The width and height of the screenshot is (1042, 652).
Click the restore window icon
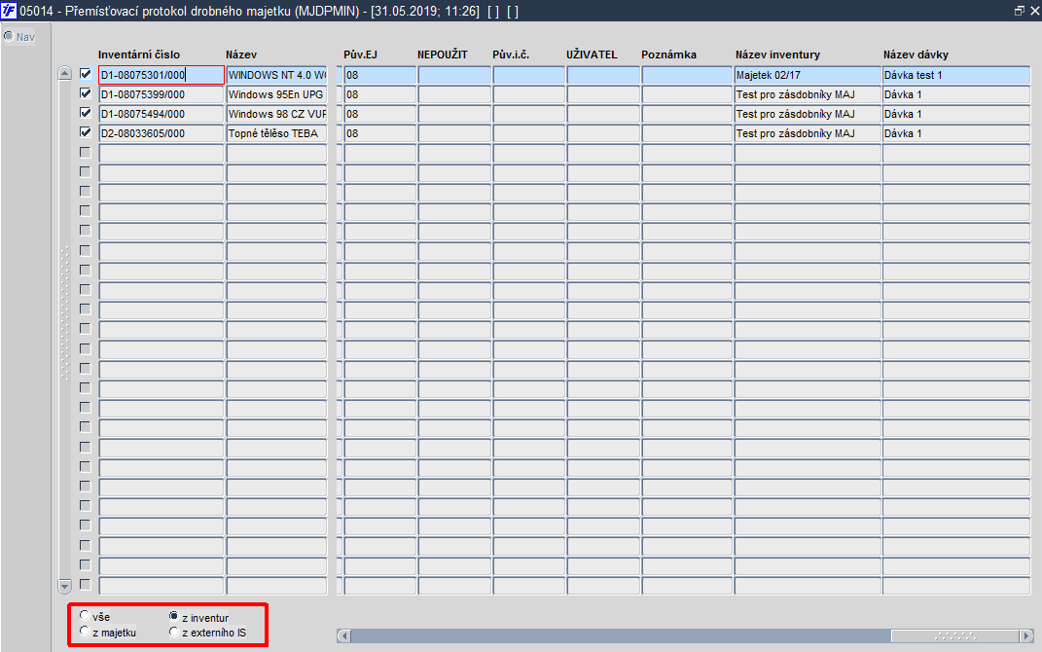(1020, 11)
